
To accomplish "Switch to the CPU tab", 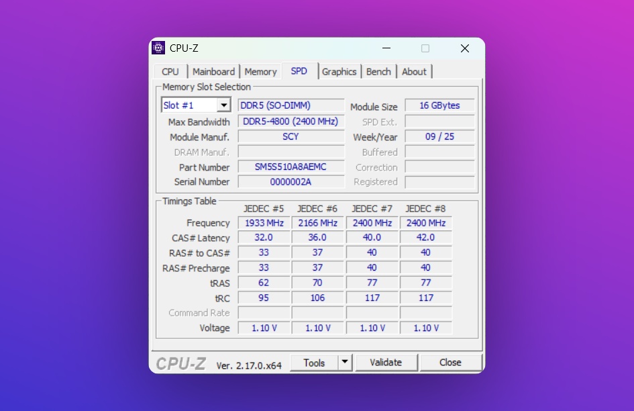I will (170, 72).
